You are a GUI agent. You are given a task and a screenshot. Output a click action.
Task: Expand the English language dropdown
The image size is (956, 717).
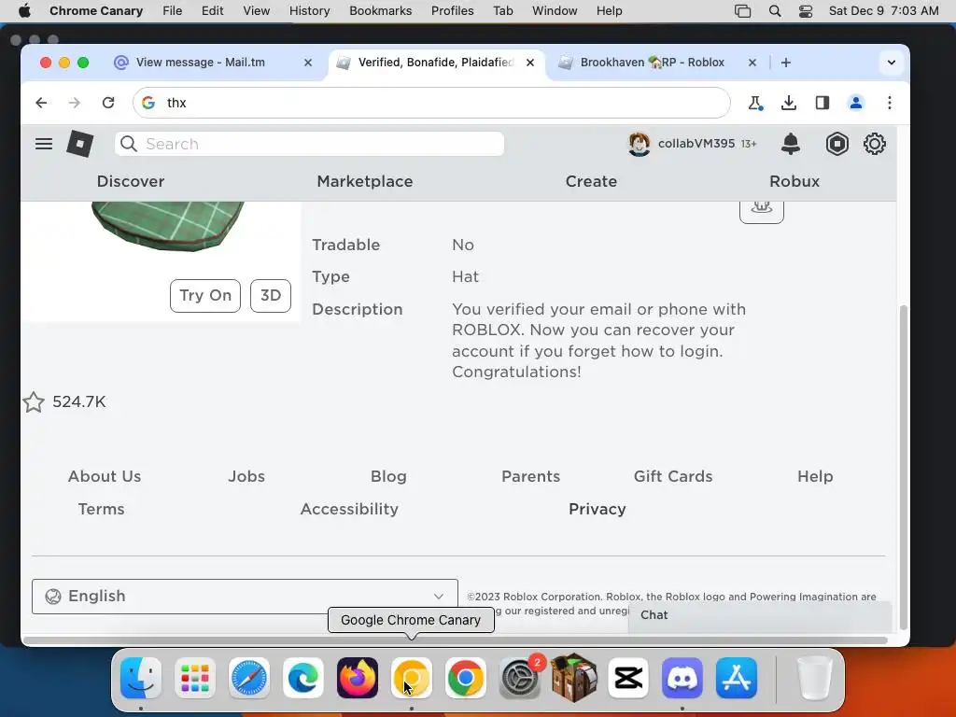coord(245,597)
